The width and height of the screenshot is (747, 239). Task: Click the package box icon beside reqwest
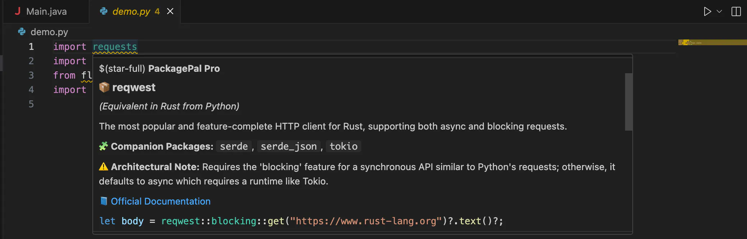[104, 87]
